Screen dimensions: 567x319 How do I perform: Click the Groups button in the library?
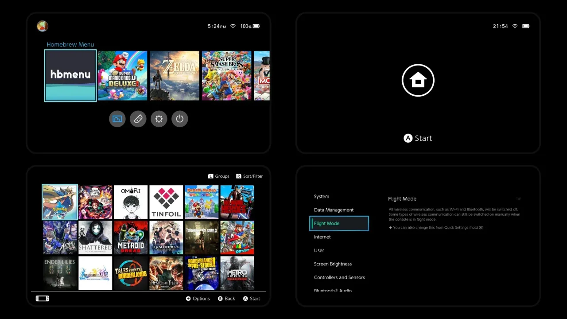tap(219, 176)
